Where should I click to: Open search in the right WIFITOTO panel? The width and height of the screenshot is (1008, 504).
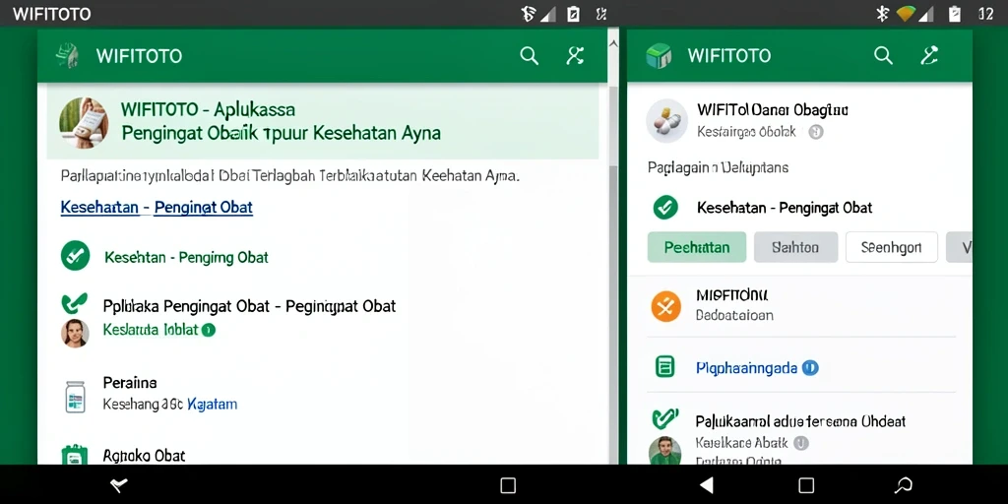coord(883,56)
